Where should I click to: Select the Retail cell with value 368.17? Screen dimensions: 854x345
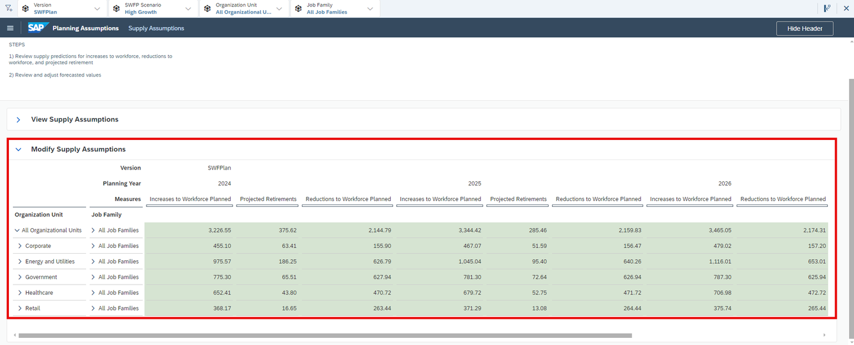click(x=191, y=308)
